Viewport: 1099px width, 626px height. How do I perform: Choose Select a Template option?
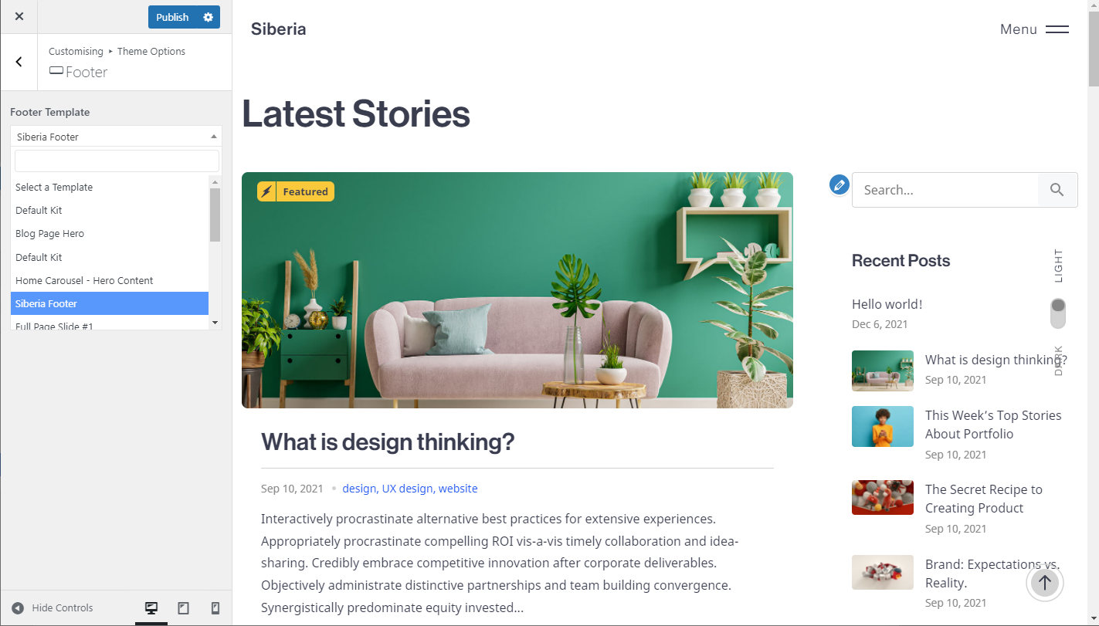click(110, 187)
